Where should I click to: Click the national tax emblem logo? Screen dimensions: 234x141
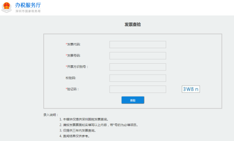[6, 7]
